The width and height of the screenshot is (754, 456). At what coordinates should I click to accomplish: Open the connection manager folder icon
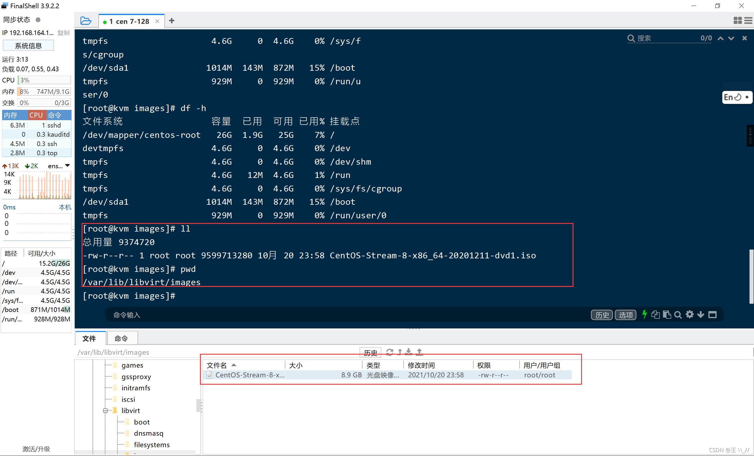pos(86,21)
